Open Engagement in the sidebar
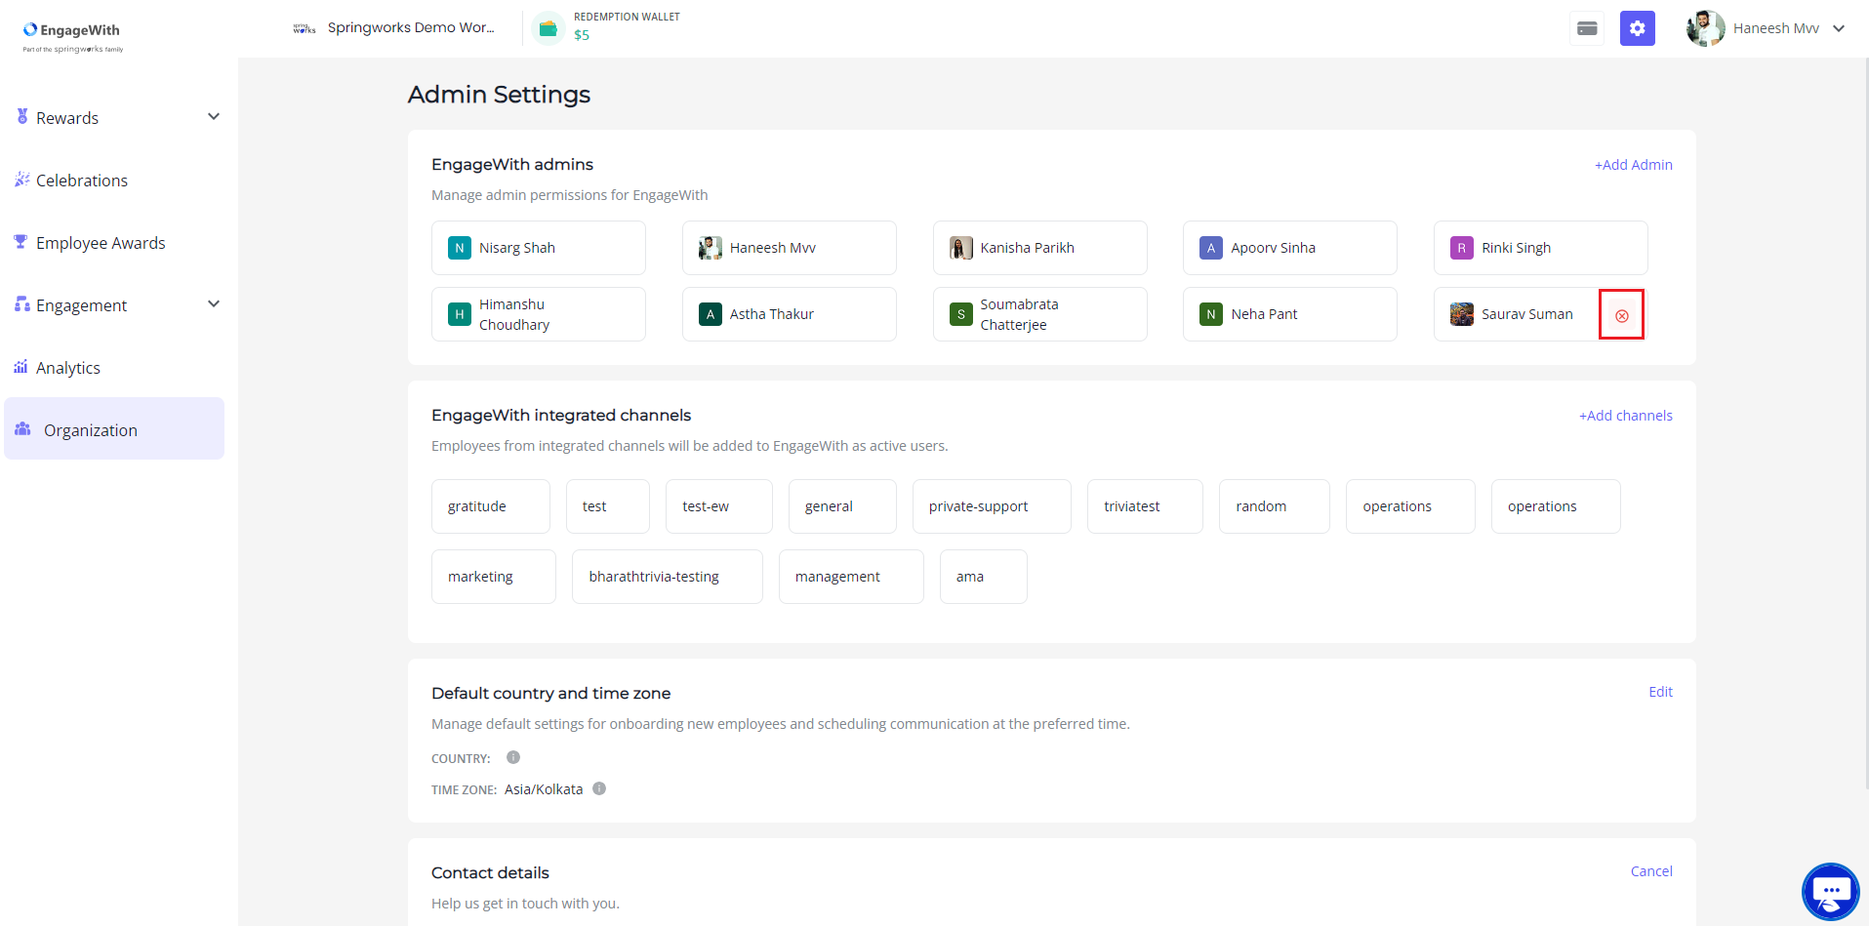Screen dimensions: 1869x926 82,305
